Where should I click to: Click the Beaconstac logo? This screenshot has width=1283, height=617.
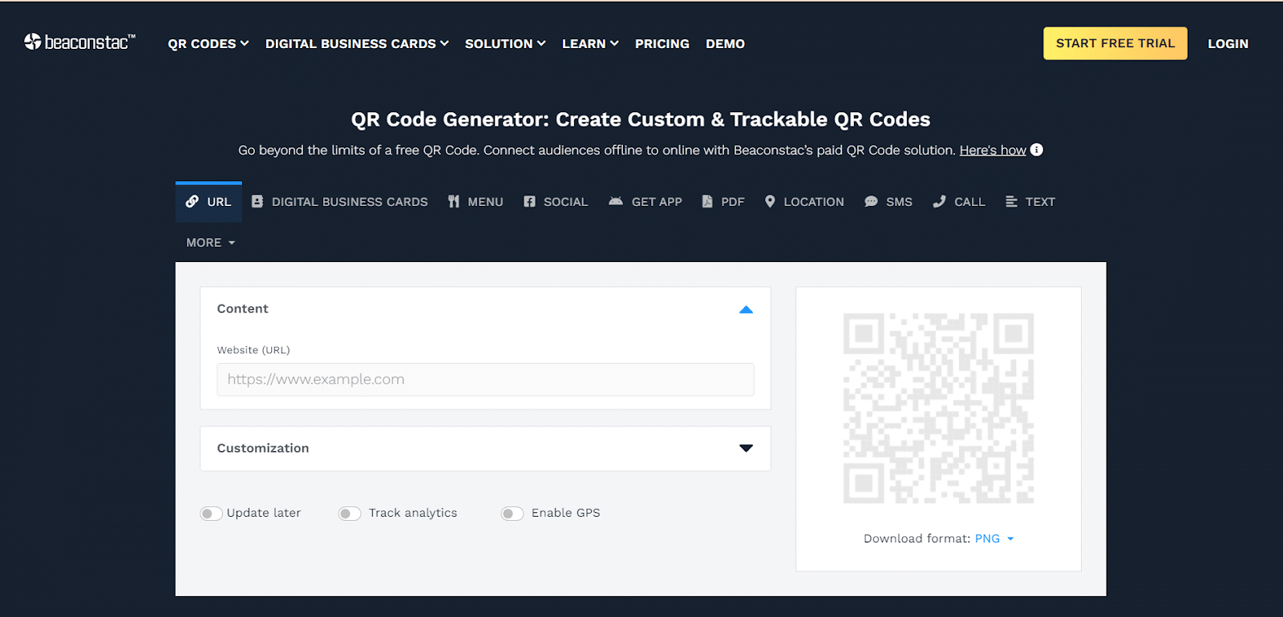79,42
